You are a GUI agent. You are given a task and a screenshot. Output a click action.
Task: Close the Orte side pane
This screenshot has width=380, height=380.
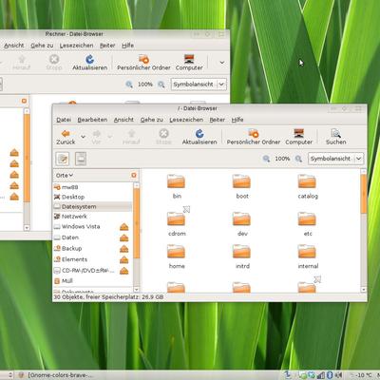pos(134,175)
